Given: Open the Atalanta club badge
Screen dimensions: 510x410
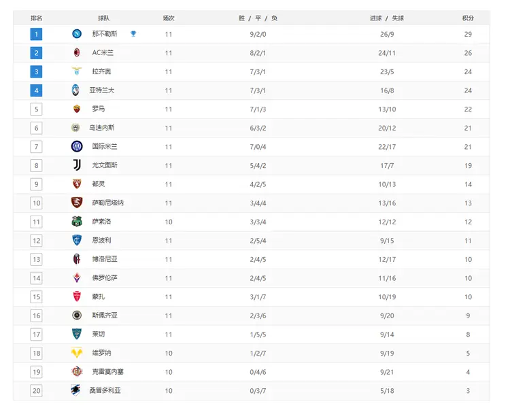Looking at the screenshot, I should (x=75, y=90).
